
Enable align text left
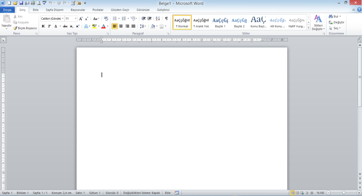(115, 26)
